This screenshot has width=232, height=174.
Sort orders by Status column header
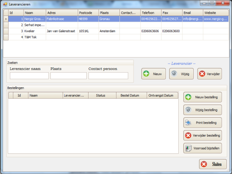(x=102, y=95)
